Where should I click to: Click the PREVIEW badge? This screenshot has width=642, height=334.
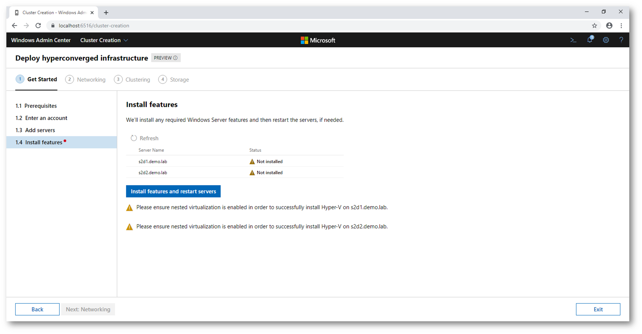pyautogui.click(x=166, y=58)
